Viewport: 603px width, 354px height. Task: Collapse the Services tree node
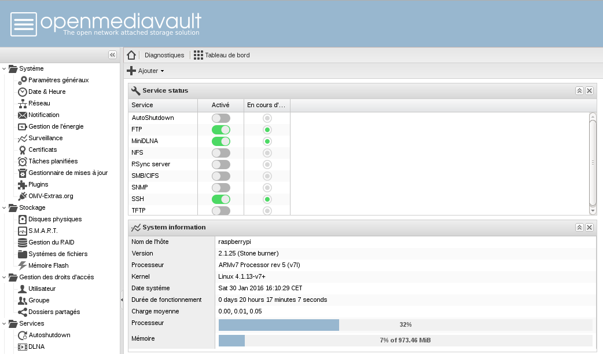(x=4, y=323)
